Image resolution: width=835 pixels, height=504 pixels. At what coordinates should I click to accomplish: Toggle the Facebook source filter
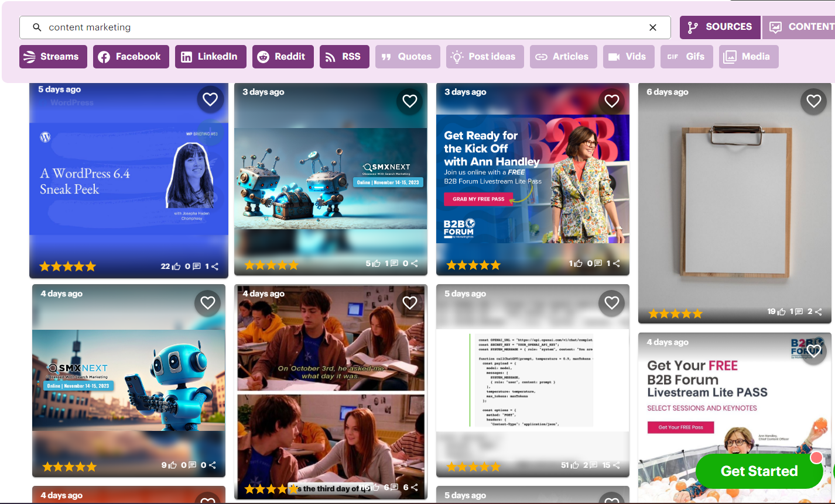(131, 57)
